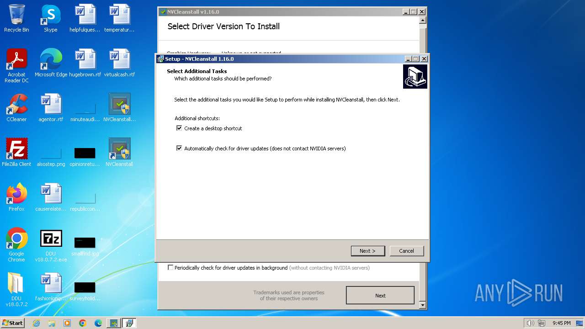This screenshot has height=329, width=585.
Task: Open the Recycle Bin desktop icon
Action: point(16,18)
